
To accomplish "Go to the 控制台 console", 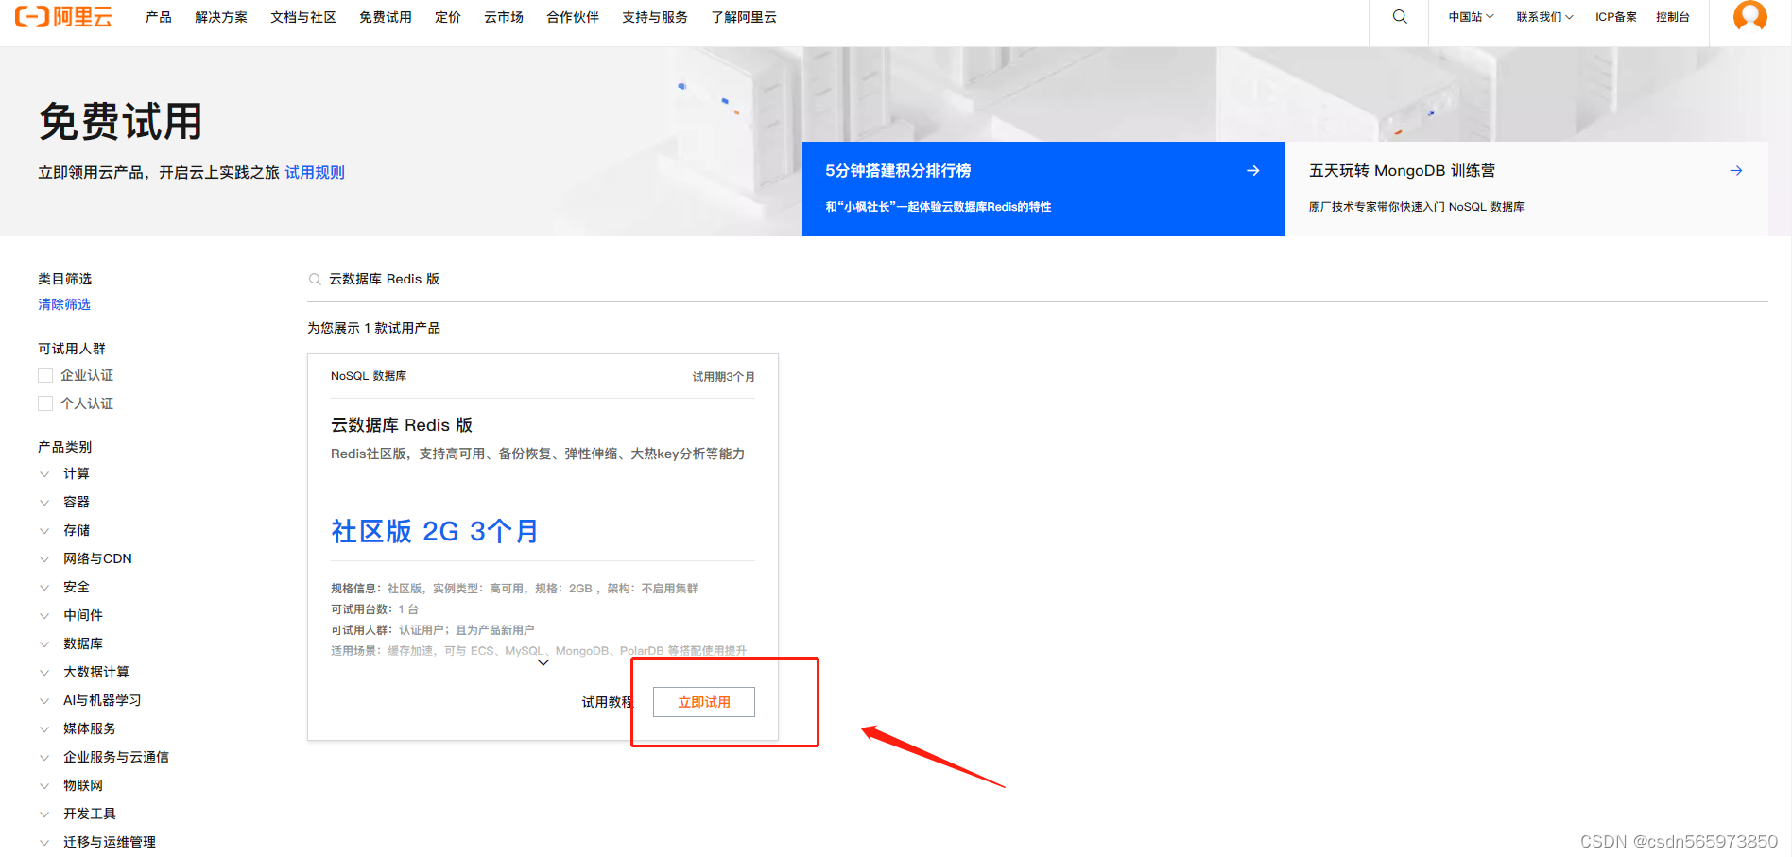I will tap(1673, 17).
